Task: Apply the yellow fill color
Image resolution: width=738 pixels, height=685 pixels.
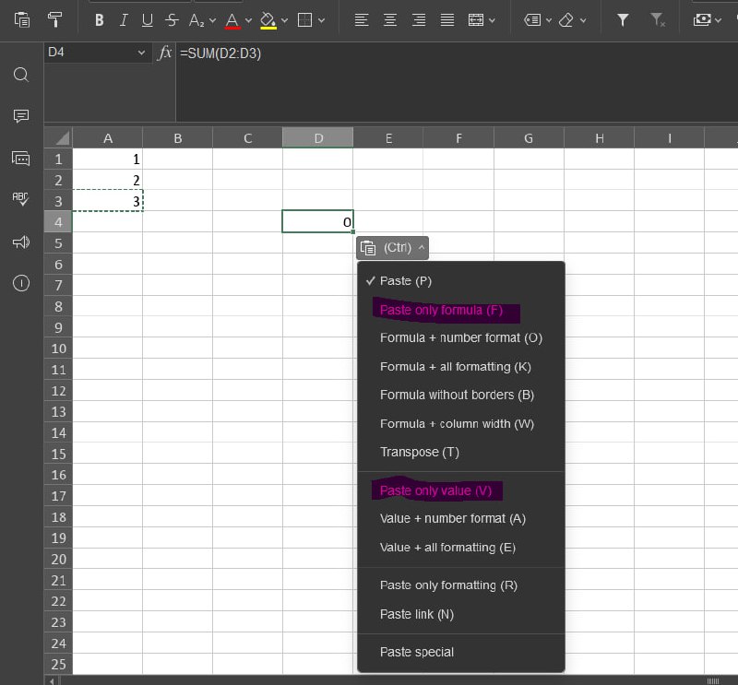Action: click(268, 20)
